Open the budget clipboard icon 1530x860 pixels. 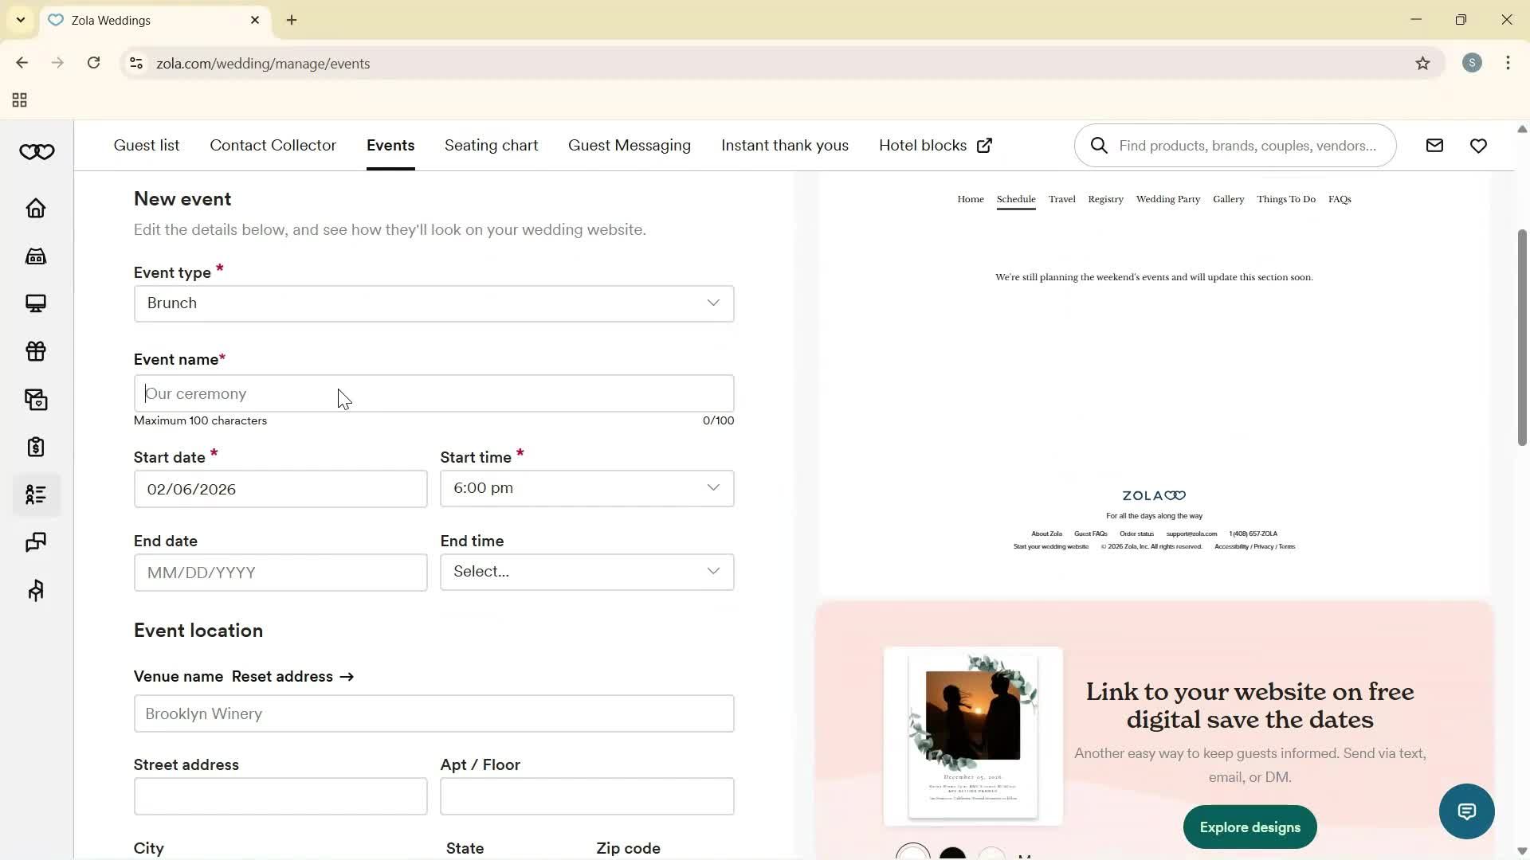(x=36, y=447)
